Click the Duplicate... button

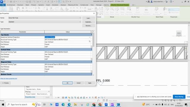tap(88, 22)
